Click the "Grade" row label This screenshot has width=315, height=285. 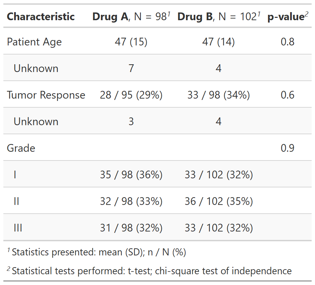pos(21,148)
